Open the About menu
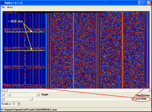The height and width of the screenshot is (112, 152). click(10, 7)
